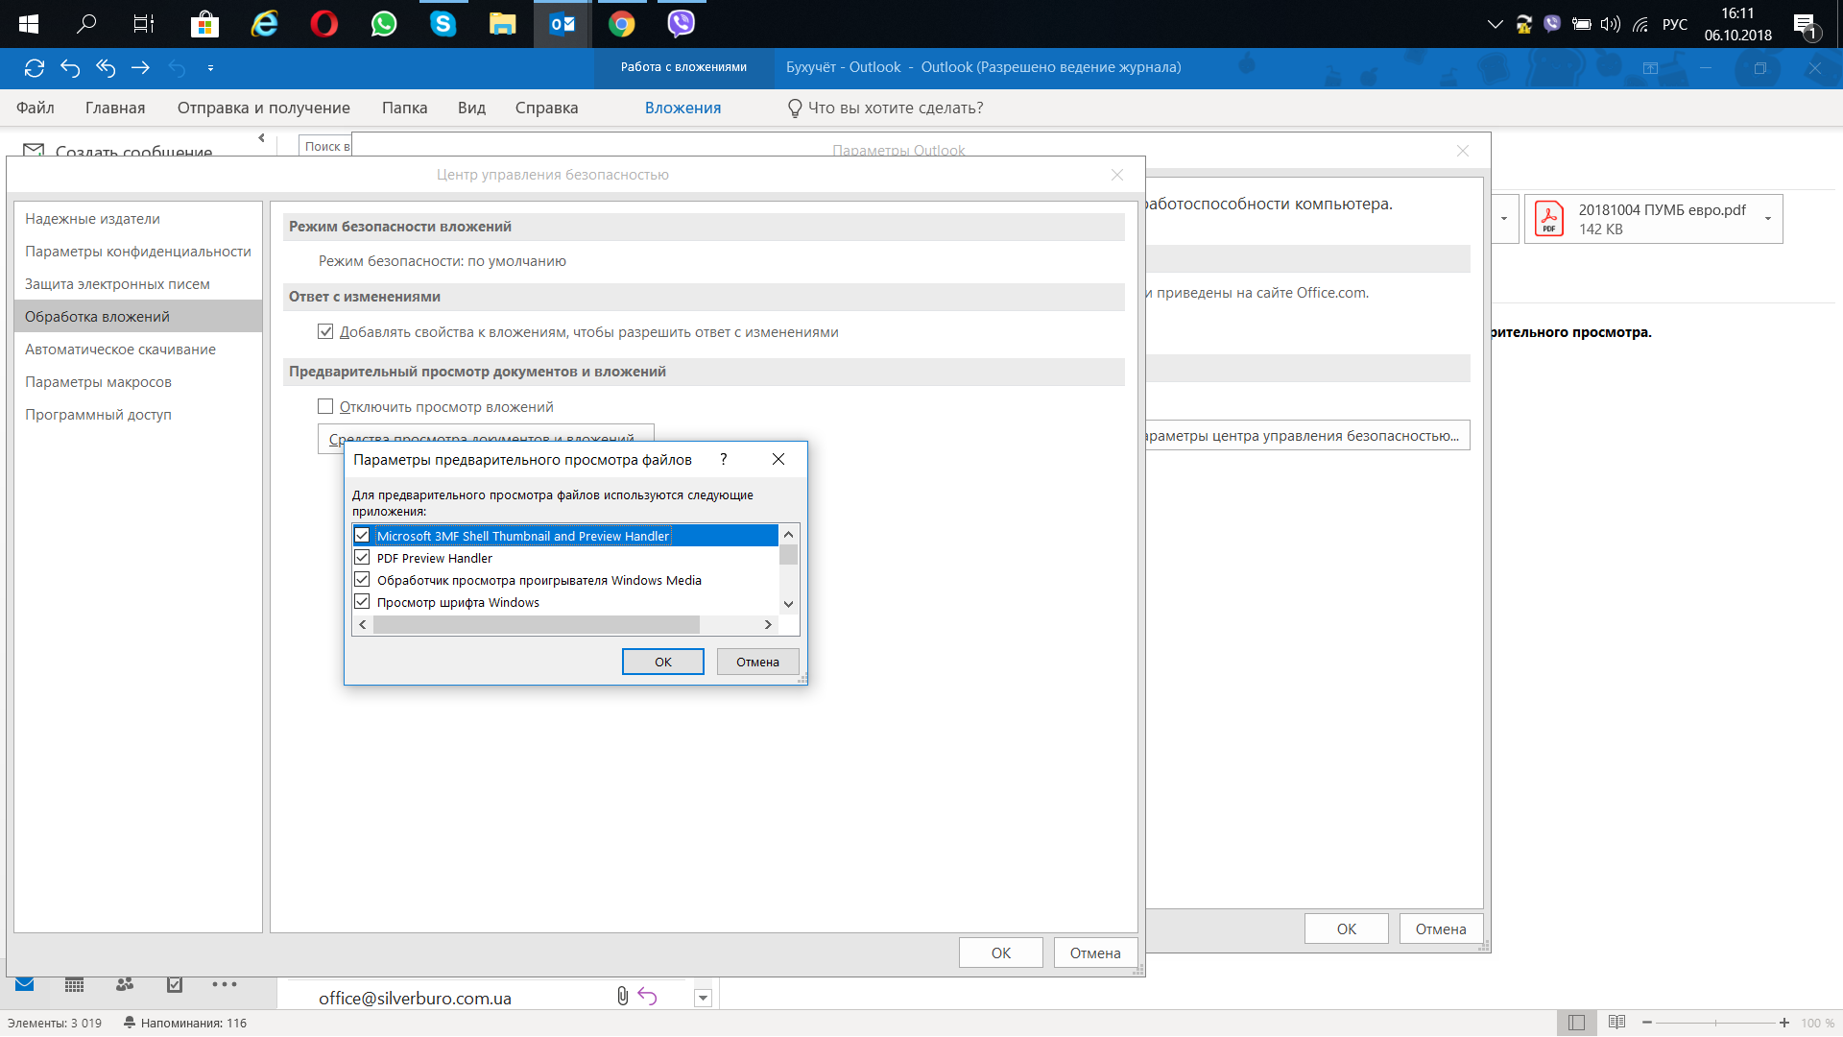This screenshot has width=1843, height=1037.
Task: Open Windows search from taskbar
Action: [x=86, y=24]
